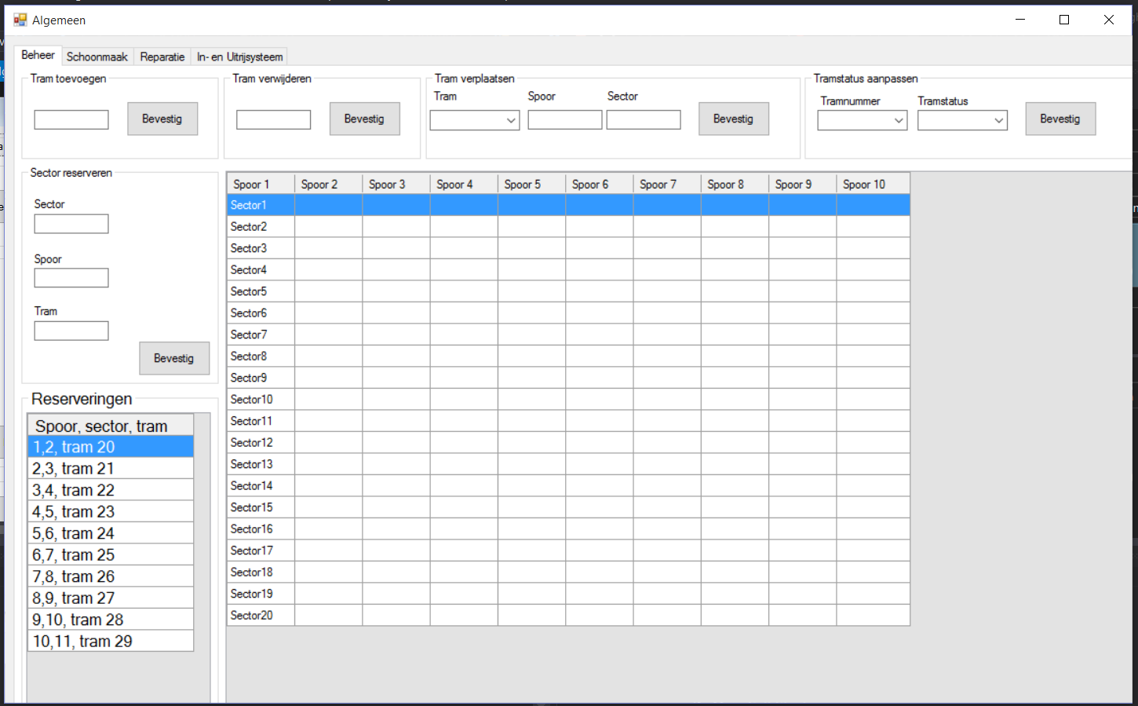Viewport: 1138px width, 706px height.
Task: Open the Tramstatus dropdown list
Action: [962, 120]
